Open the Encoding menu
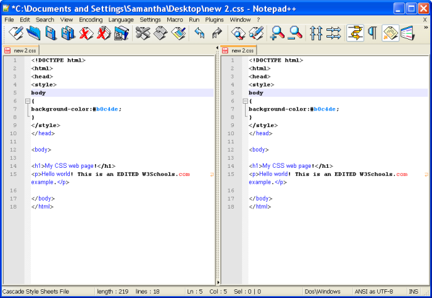 point(91,20)
